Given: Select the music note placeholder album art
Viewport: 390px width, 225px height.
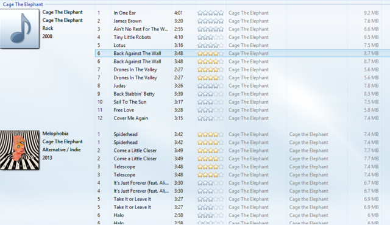Looking at the screenshot, I should (x=19, y=29).
